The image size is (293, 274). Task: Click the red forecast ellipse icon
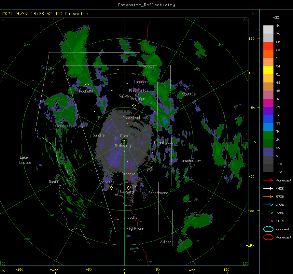coord(268,237)
